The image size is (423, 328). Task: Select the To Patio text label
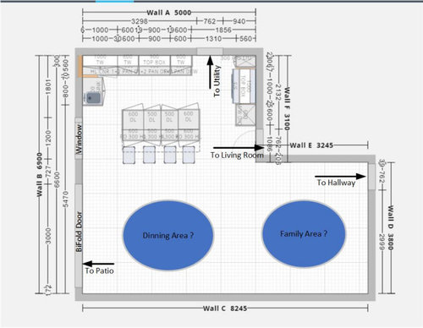[x=99, y=271]
